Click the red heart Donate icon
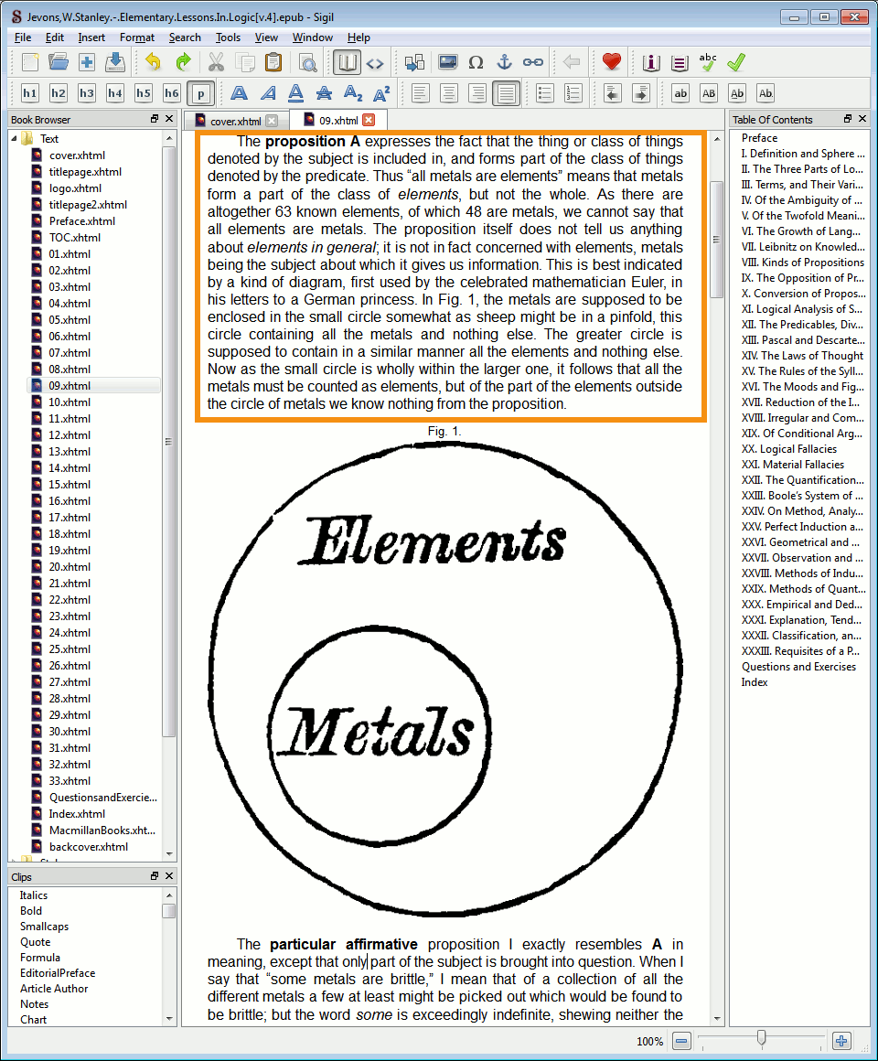The width and height of the screenshot is (878, 1061). tap(612, 63)
